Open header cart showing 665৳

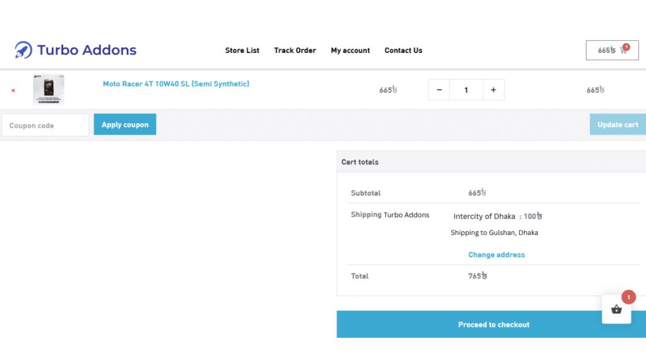612,50
